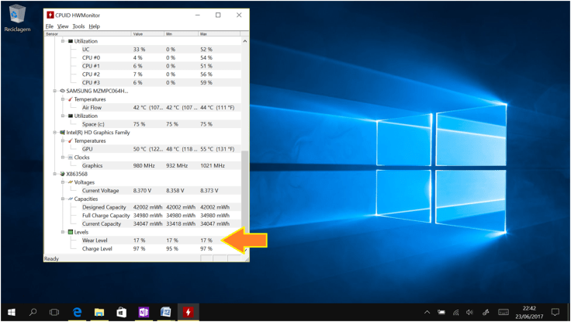Open the File menu
Image resolution: width=571 pixels, height=322 pixels.
pos(49,26)
